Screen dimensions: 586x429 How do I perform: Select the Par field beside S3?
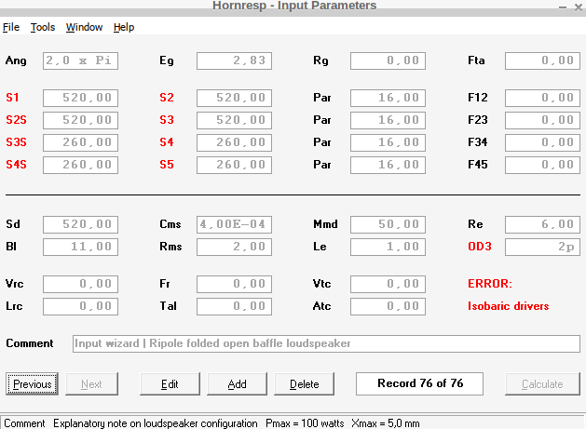388,120
